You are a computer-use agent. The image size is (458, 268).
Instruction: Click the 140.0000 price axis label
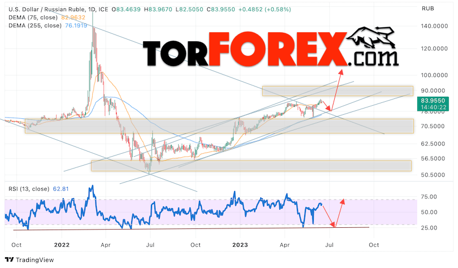coord(434,26)
